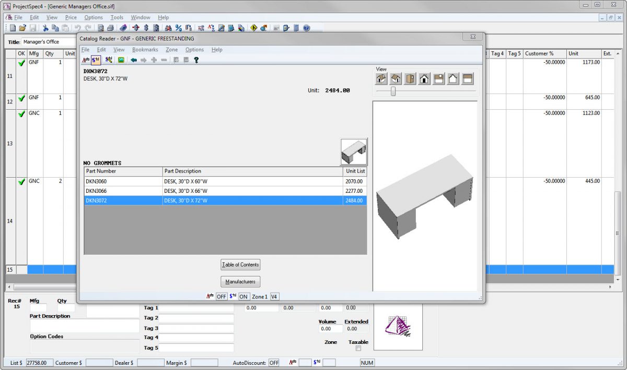Click the green picture icon in the Catalog Reader
Viewport: 627px width, 370px height.
tap(121, 60)
